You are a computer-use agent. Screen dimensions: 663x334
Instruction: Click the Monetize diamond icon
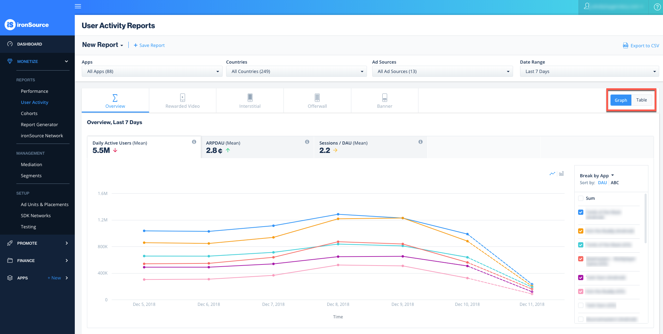[10, 62]
